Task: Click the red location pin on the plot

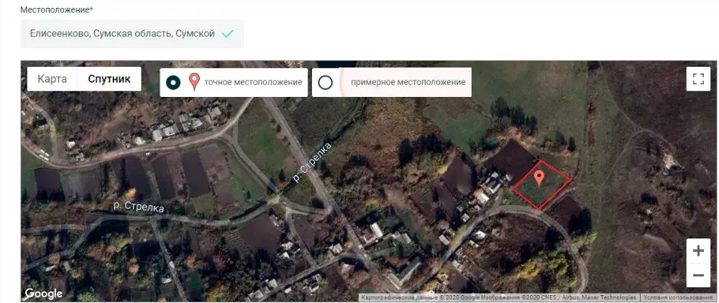Action: pos(540,179)
